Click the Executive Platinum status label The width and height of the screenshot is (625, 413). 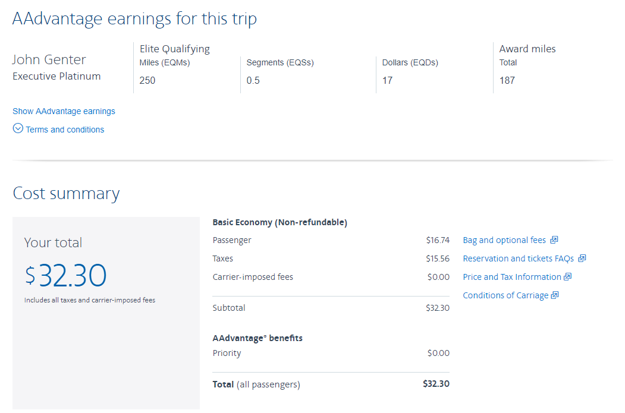pos(56,76)
